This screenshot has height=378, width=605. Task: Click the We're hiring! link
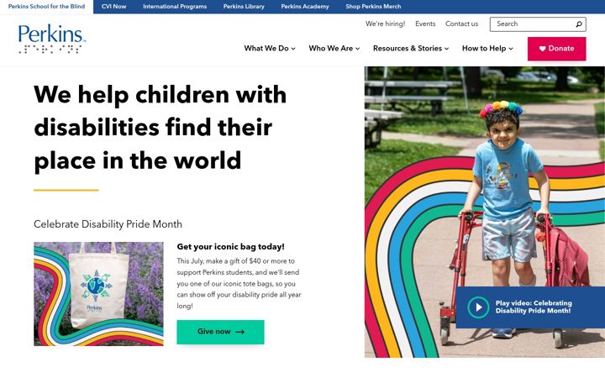(386, 24)
